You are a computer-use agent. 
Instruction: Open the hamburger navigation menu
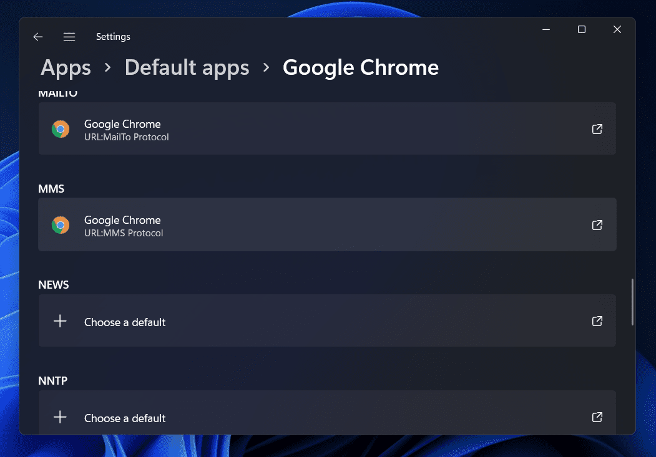[x=69, y=37]
